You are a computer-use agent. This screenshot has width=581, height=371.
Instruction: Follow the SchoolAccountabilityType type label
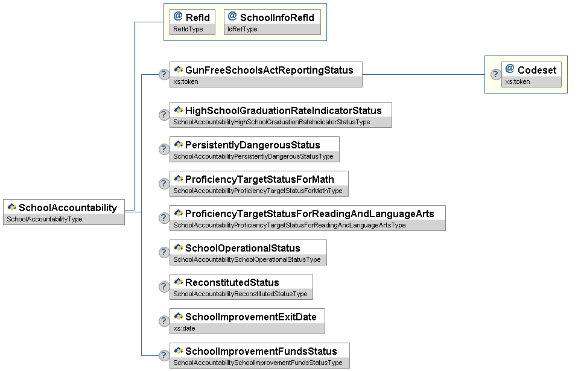click(43, 220)
